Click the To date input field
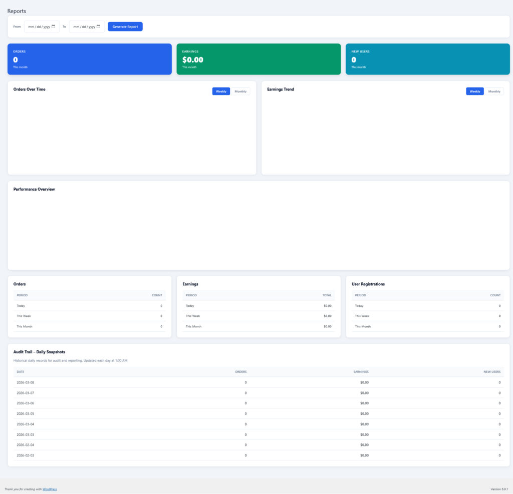The width and height of the screenshot is (513, 494). [x=84, y=27]
